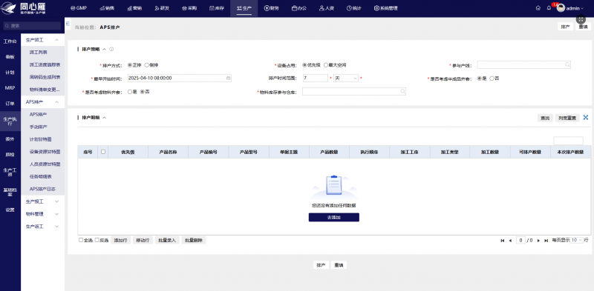Click the floating grid shortcut icon
Screen dimensions: 594x291
[x=581, y=19]
